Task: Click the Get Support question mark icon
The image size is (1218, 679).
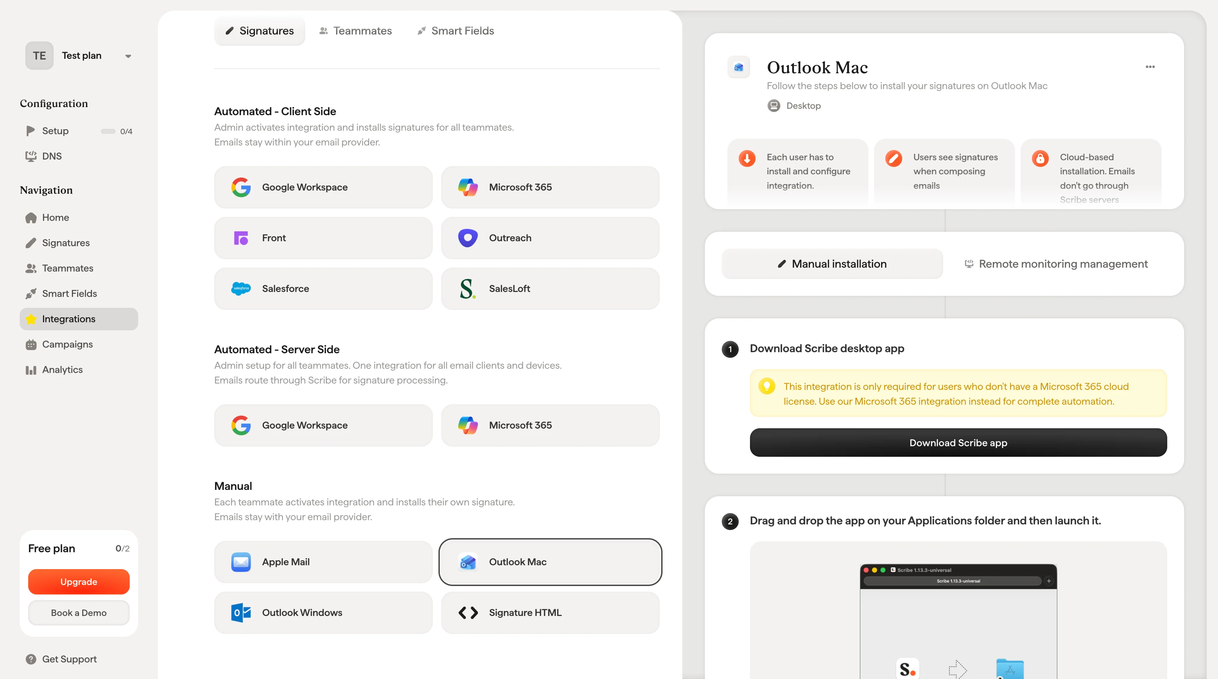Action: click(31, 659)
